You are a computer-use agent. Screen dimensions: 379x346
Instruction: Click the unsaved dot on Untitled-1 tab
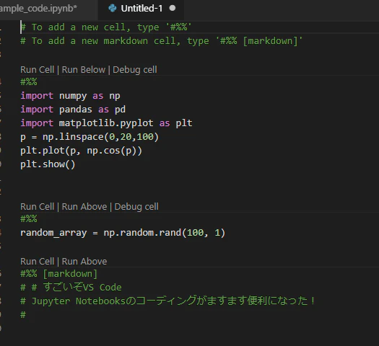173,8
